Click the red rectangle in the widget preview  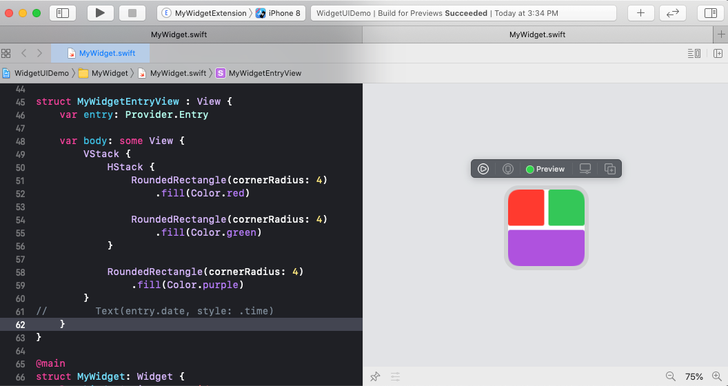(x=526, y=207)
